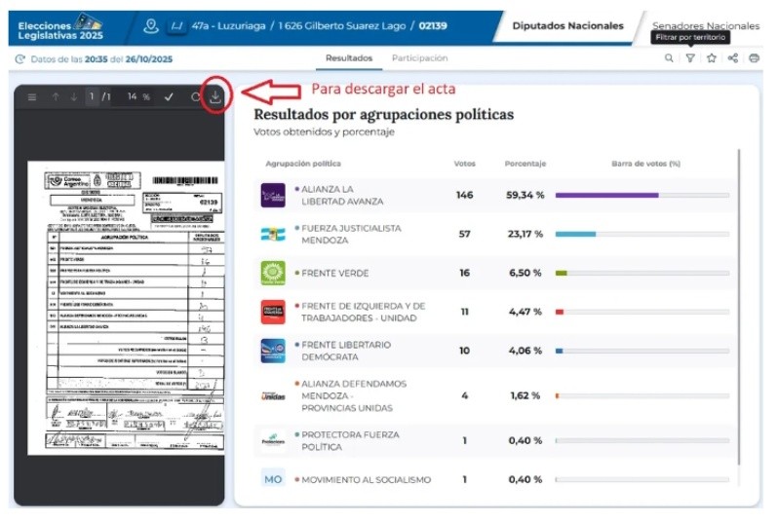
Task: Click the 14 % zoom level field
Action: pos(138,97)
